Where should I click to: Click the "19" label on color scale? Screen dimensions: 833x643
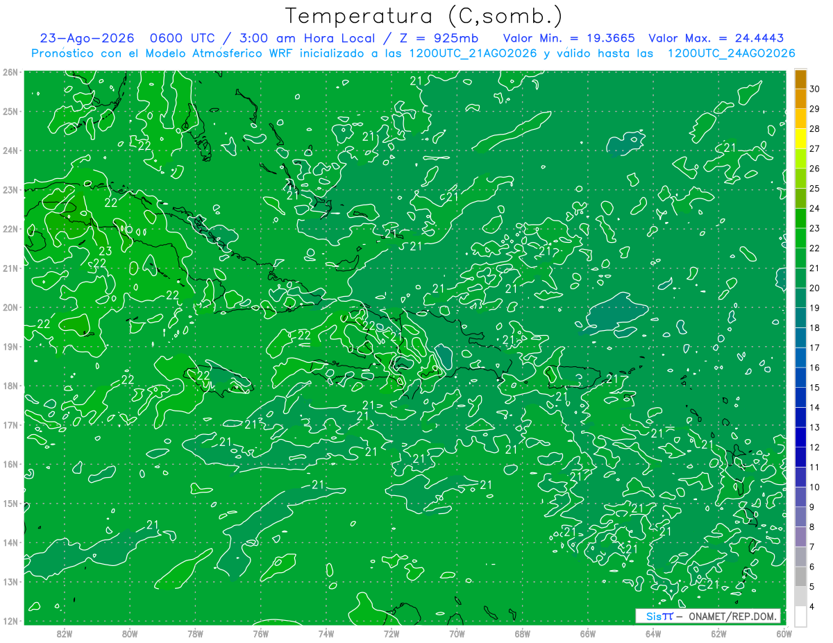tap(815, 308)
